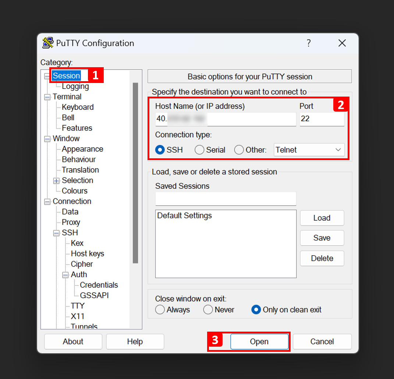Choose Always for close window on exit

point(160,310)
